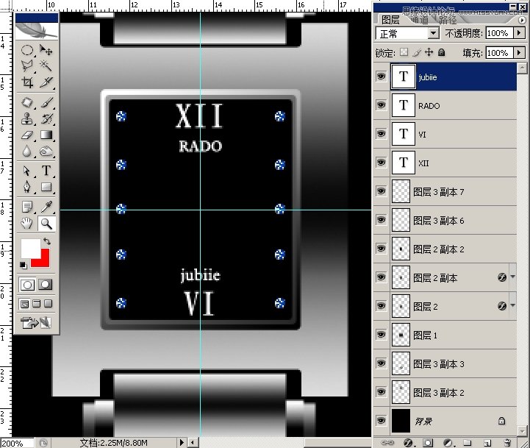Viewport: 530px width, 448px height.
Task: Select the Path Selection tool
Action: 27,171
